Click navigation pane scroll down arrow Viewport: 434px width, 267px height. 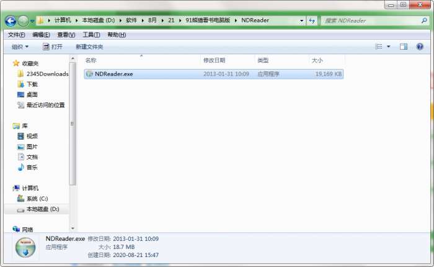pyautogui.click(x=73, y=229)
